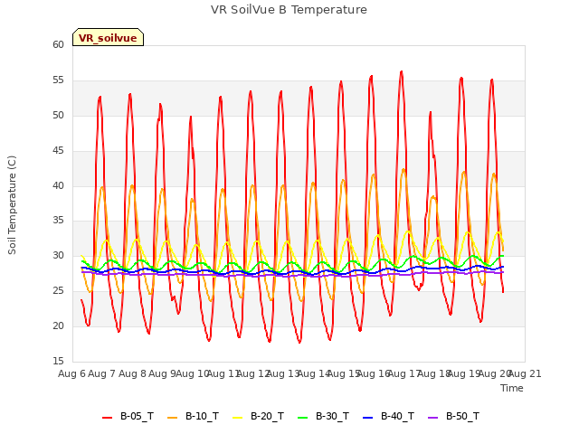
Task: Click the Time axis label
Action: [512, 388]
